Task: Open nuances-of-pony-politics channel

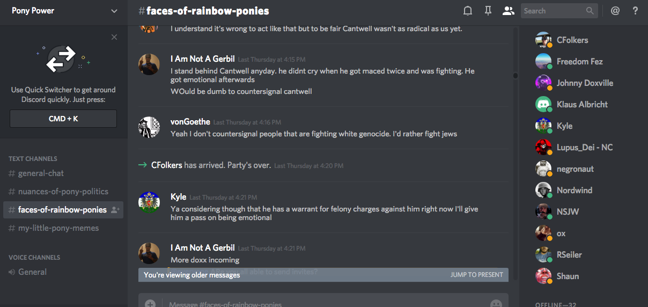Action: (63, 192)
